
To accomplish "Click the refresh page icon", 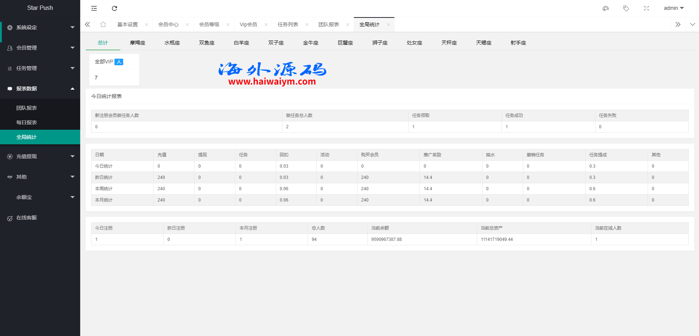I will tap(114, 8).
